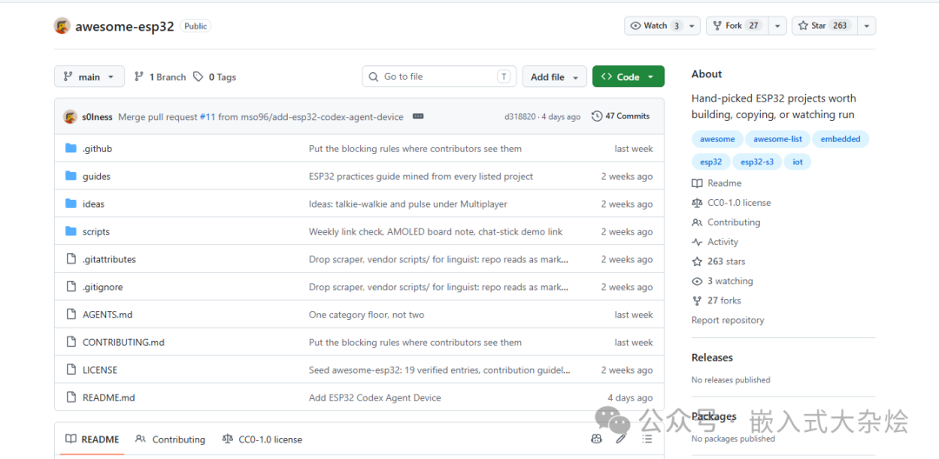Open the README.md file name

click(x=109, y=397)
